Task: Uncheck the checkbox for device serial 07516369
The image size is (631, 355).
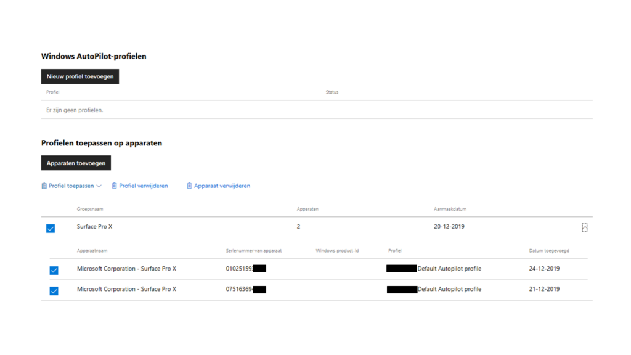Action: tap(54, 291)
